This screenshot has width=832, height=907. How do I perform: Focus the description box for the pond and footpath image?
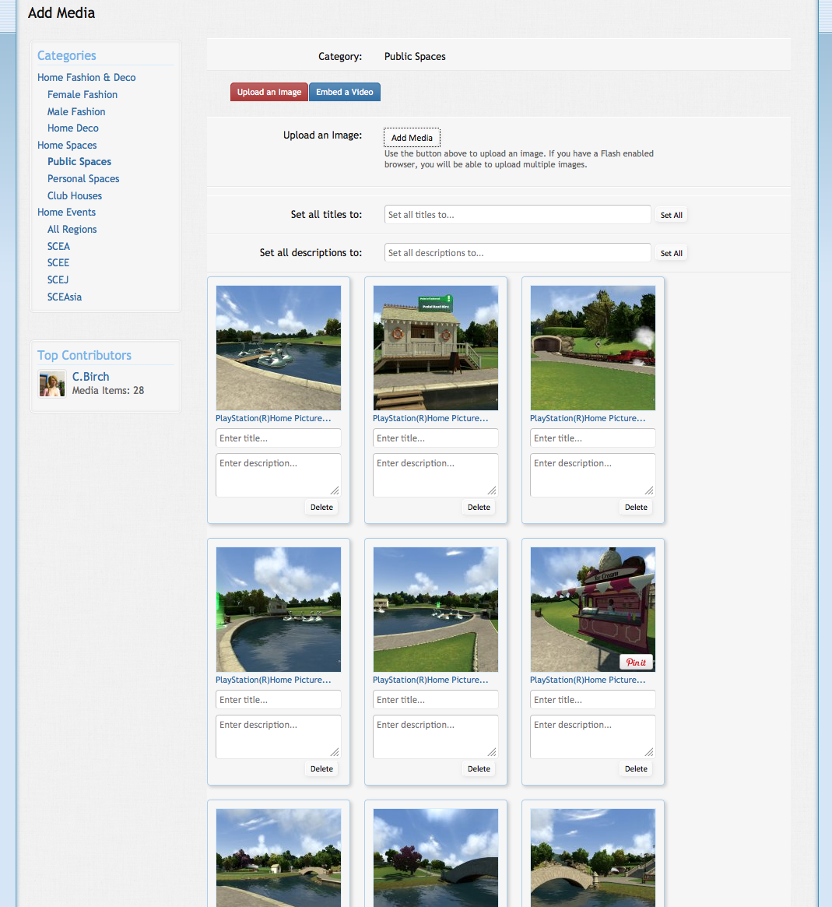click(x=436, y=736)
